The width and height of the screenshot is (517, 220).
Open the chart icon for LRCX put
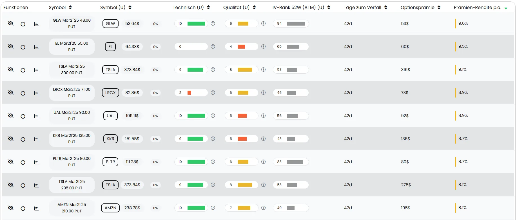tap(36, 93)
